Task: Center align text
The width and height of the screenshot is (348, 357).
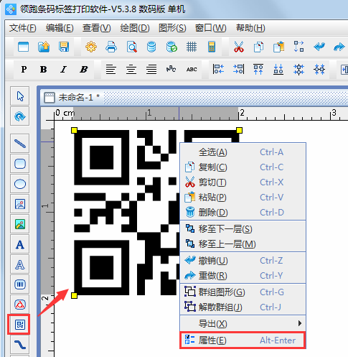Action: click(131, 70)
